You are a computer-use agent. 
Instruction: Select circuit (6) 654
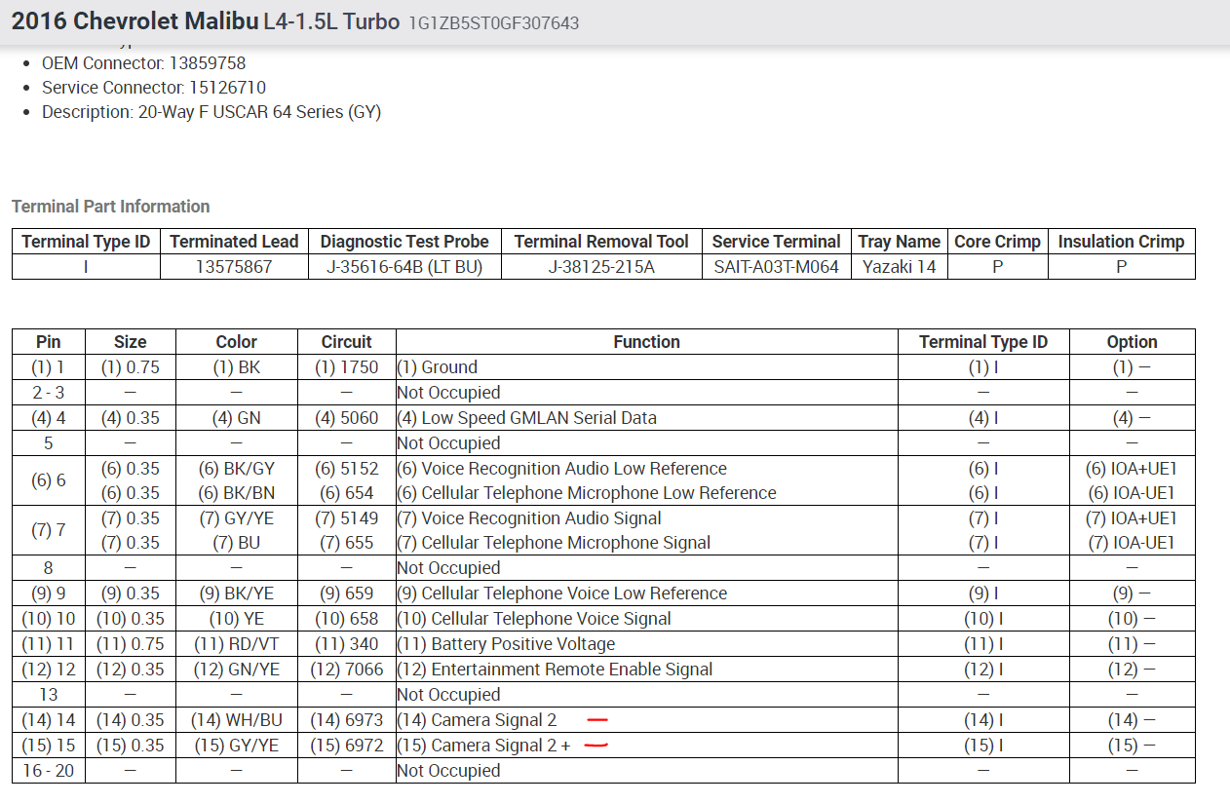pos(346,493)
